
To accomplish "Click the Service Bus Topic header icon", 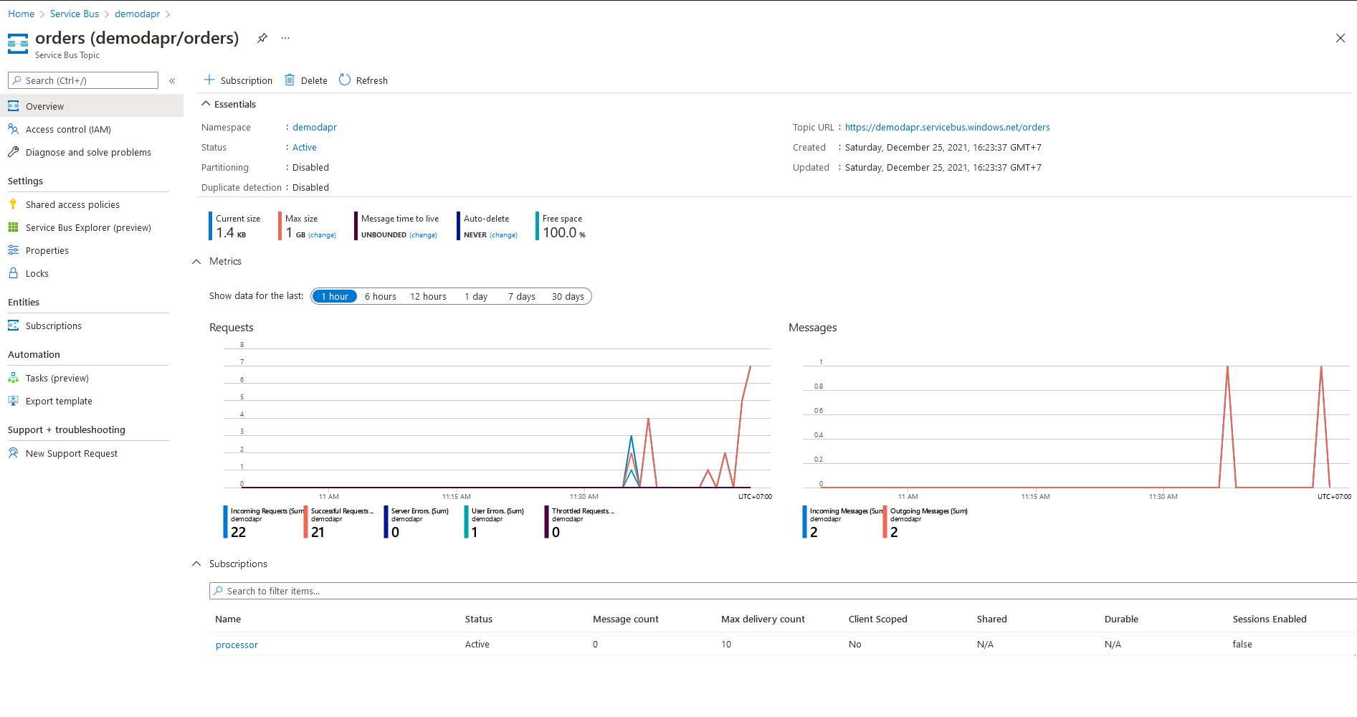I will [18, 44].
